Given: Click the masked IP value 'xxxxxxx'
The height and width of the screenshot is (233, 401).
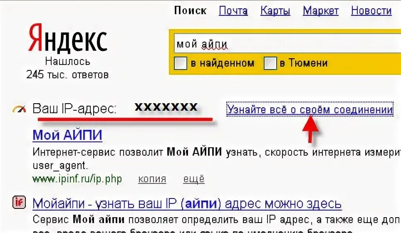Looking at the screenshot, I should point(166,107).
